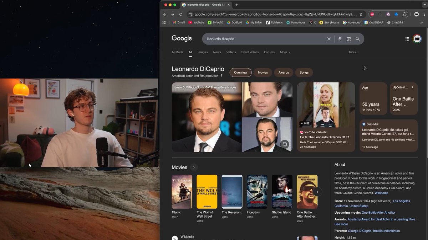Open the Extensions puzzle icon
This screenshot has height=240, width=428.
pyautogui.click(x=404, y=14)
